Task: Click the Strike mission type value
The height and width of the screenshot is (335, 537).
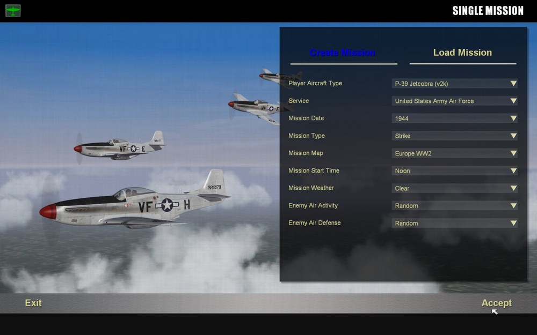Action: pos(402,136)
